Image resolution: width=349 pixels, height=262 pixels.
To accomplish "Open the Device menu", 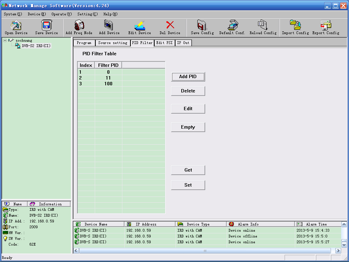I will tap(37, 14).
